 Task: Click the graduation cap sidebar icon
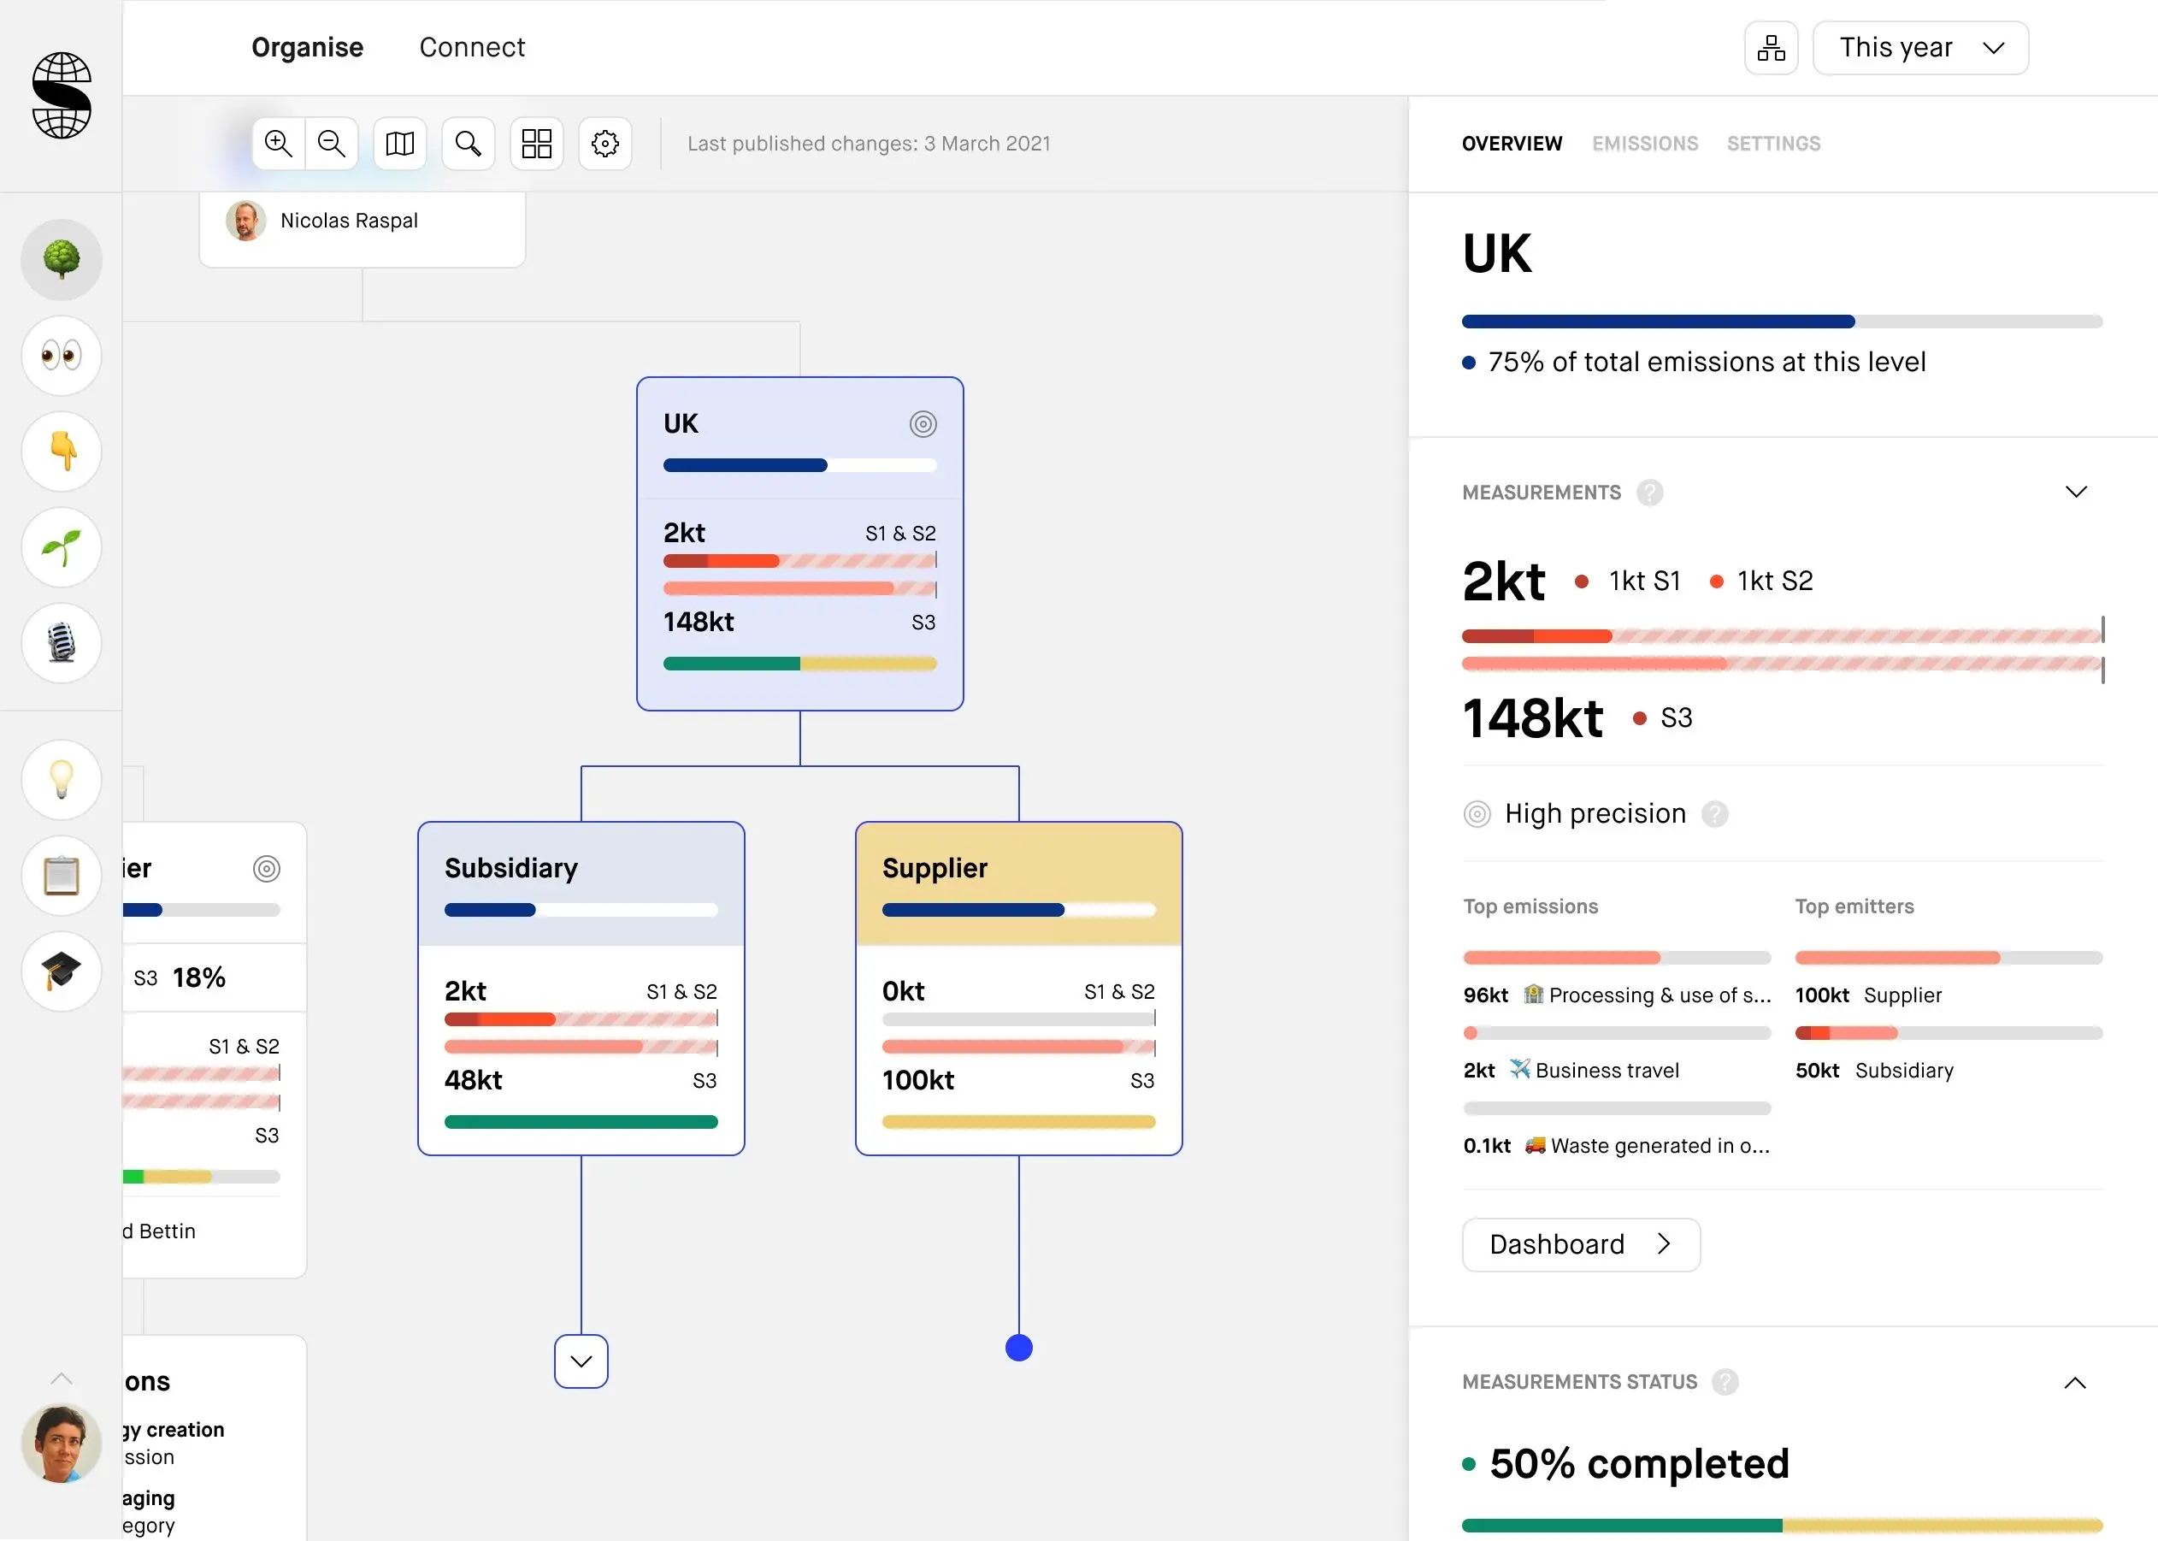point(62,971)
